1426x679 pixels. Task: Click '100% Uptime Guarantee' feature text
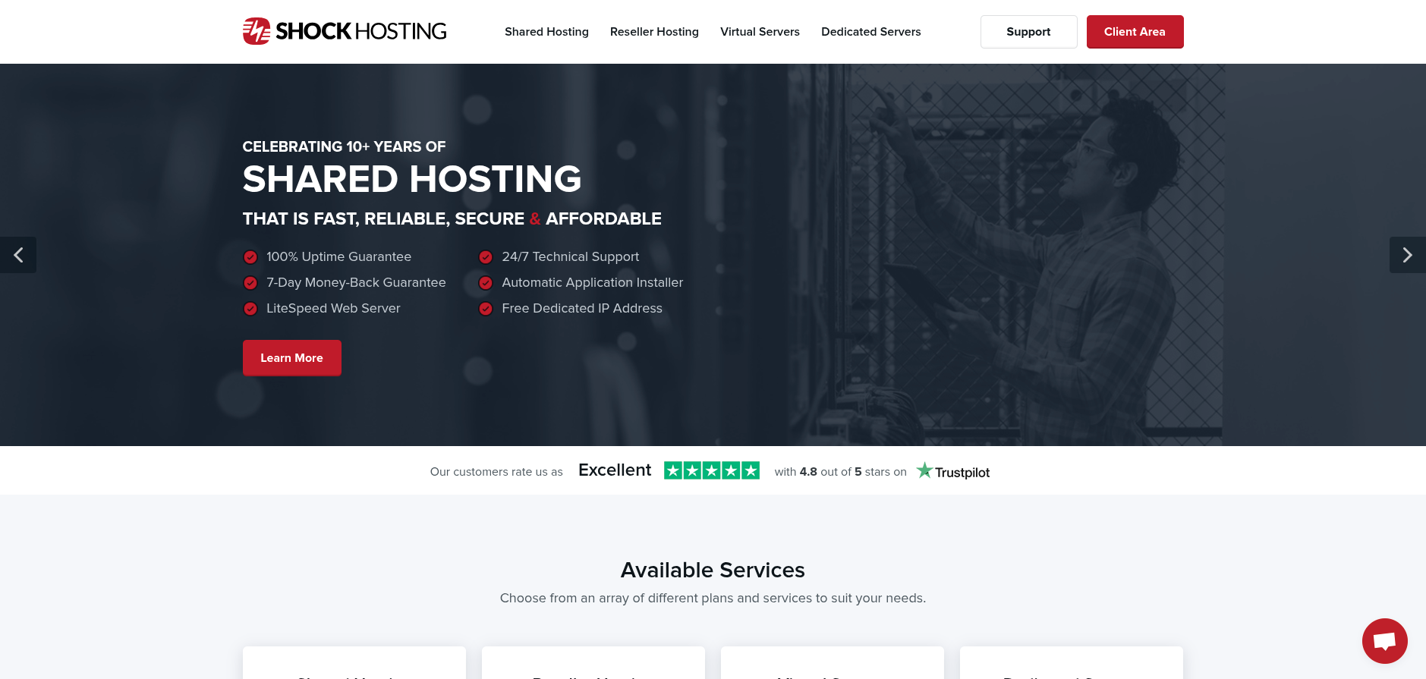[x=338, y=256]
